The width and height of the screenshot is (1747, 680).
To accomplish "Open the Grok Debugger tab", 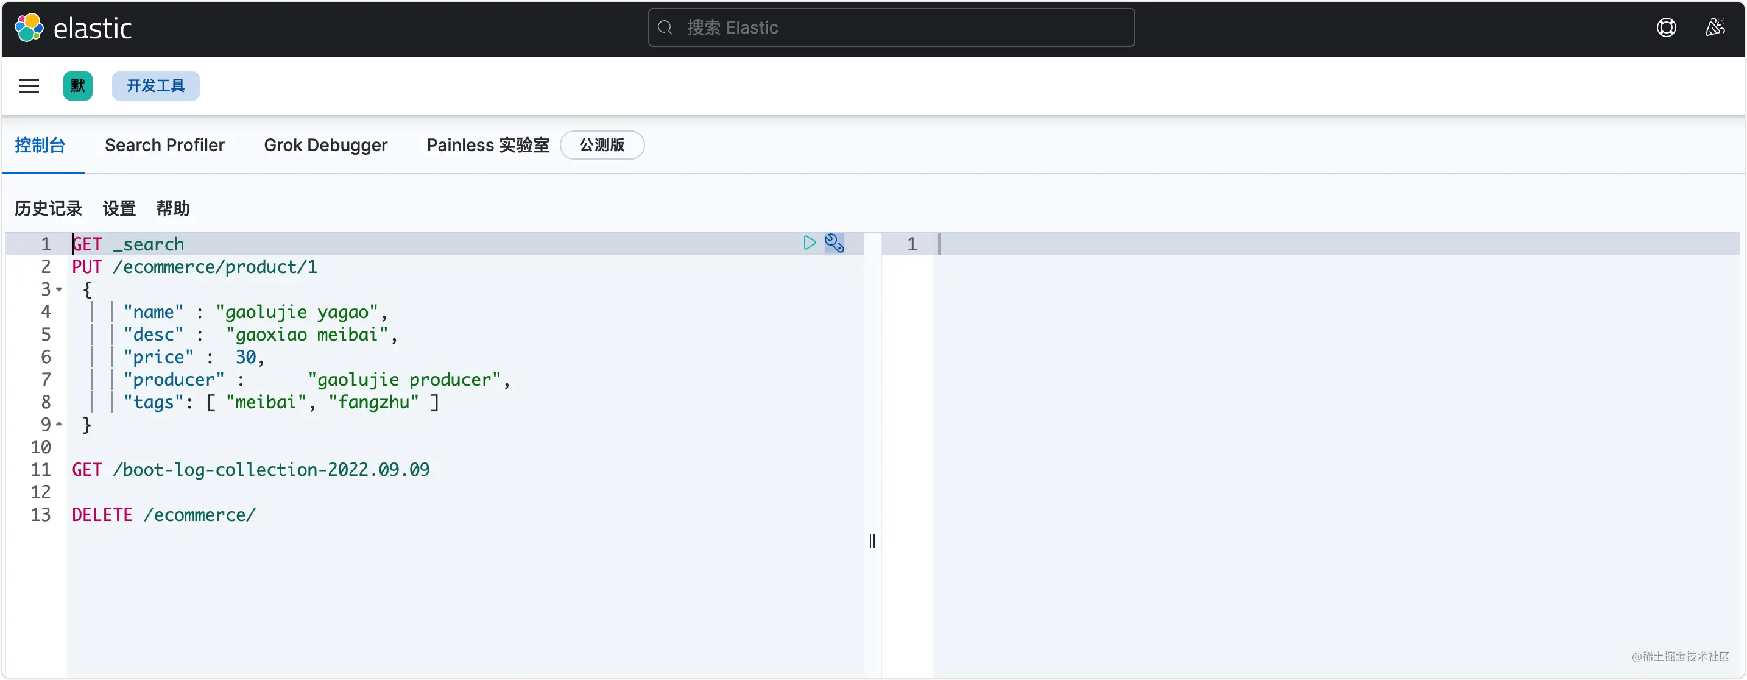I will click(x=325, y=144).
